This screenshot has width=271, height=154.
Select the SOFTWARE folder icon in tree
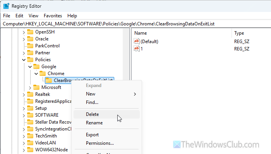pyautogui.click(x=30, y=115)
